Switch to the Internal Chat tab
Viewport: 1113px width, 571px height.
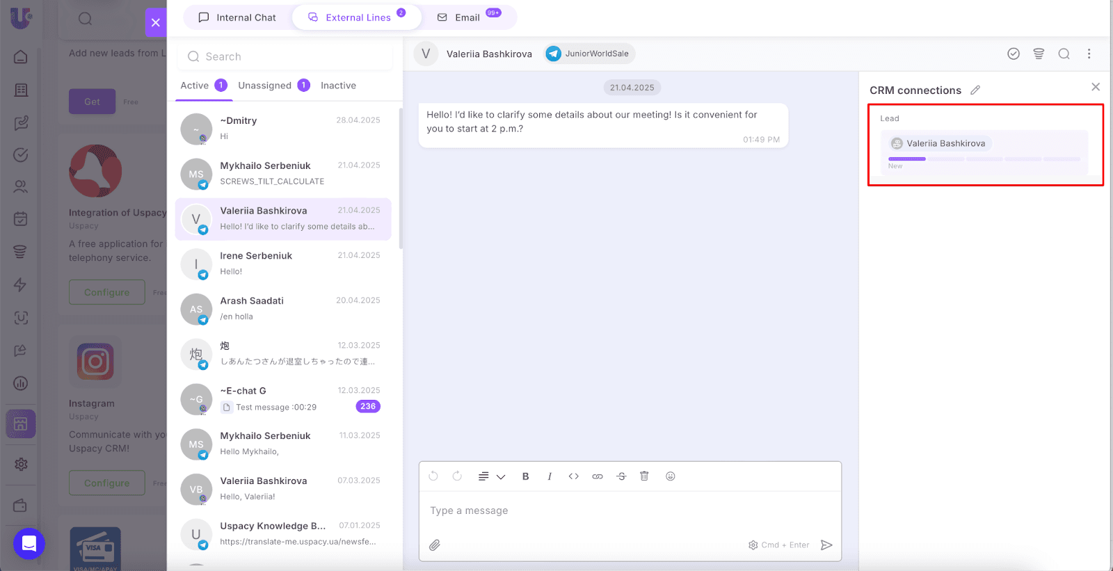point(237,17)
